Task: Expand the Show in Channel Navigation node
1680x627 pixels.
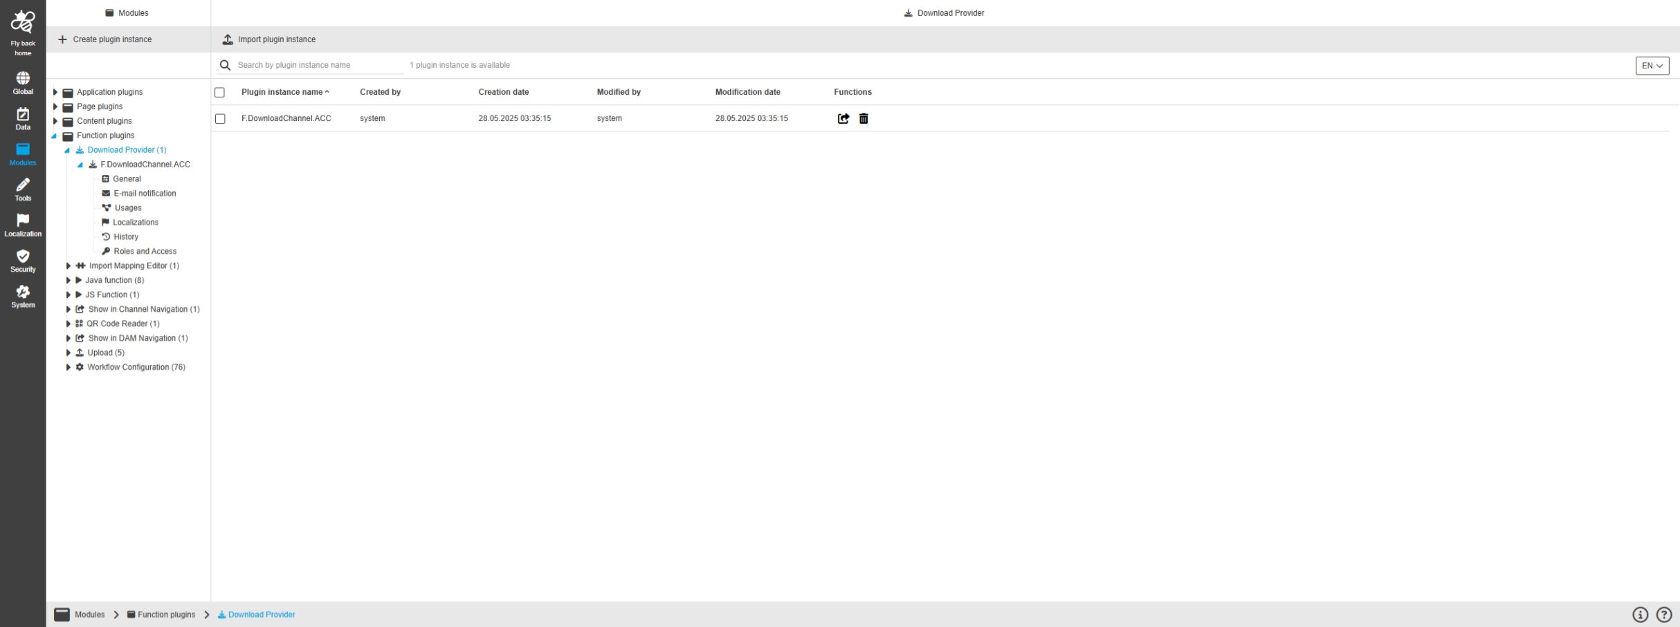Action: tap(69, 309)
